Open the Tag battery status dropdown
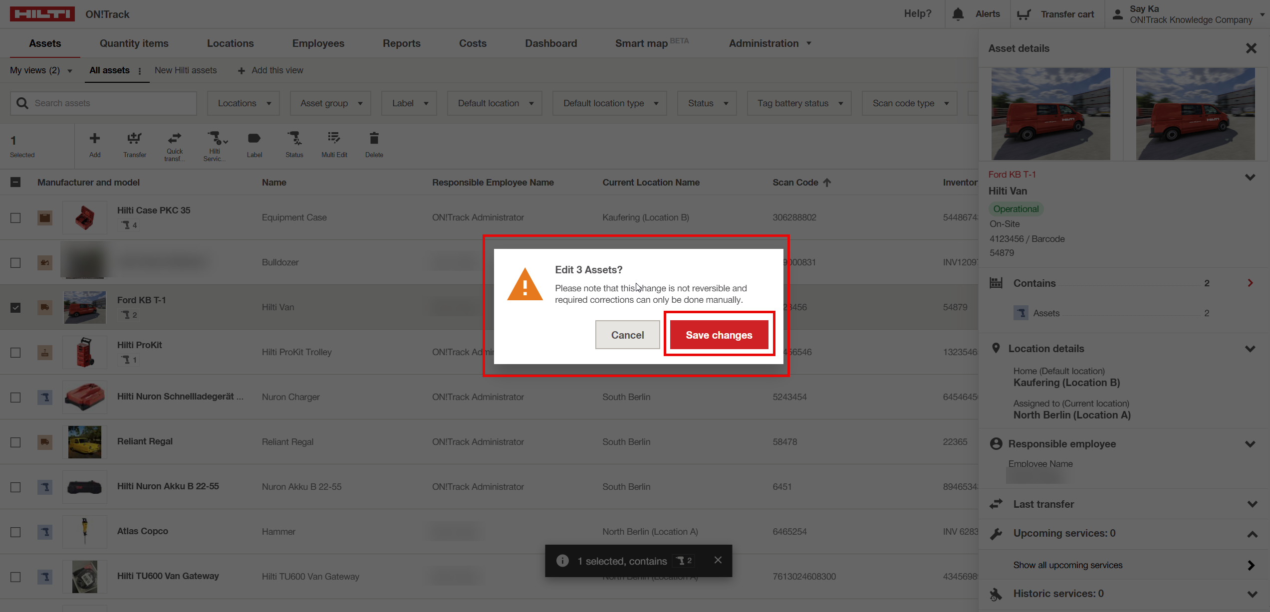The height and width of the screenshot is (612, 1270). point(799,103)
